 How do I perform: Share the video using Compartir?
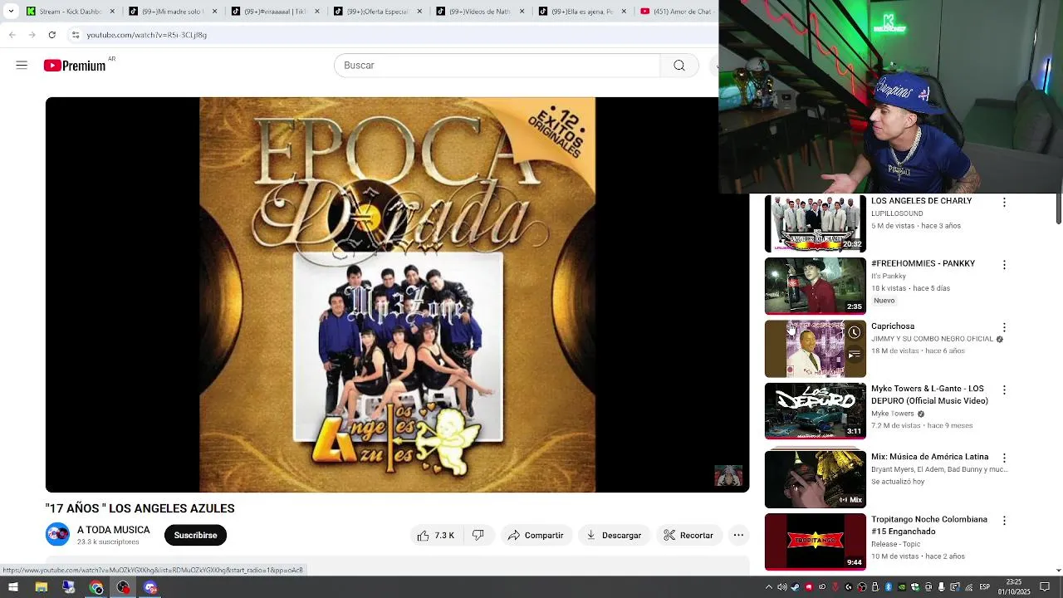[x=536, y=536]
